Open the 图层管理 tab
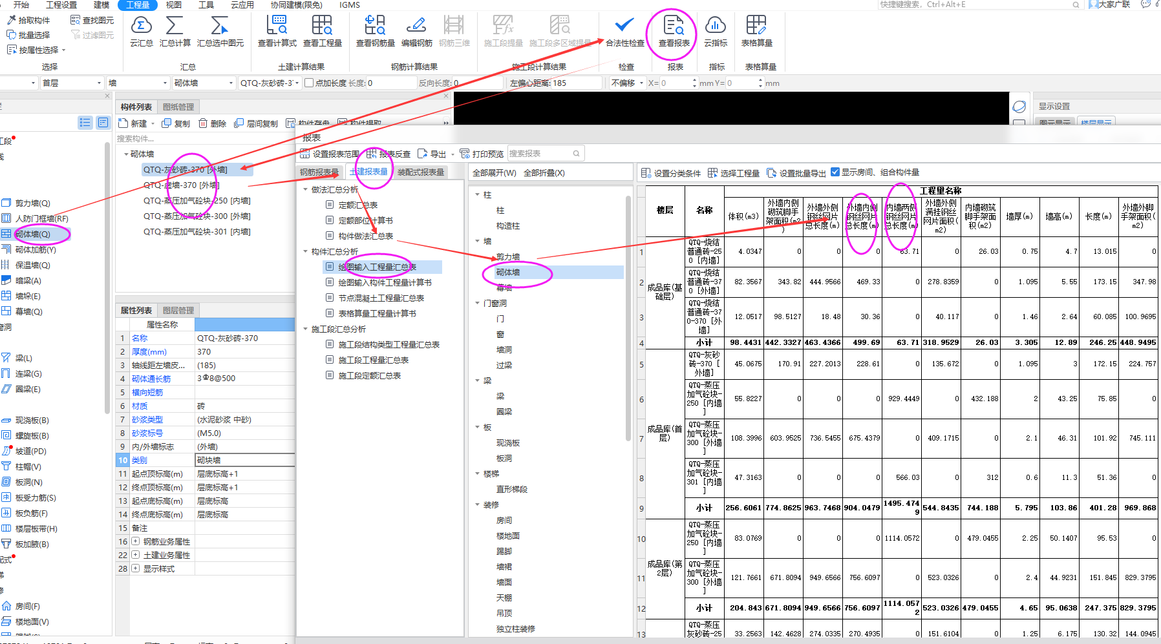1161x644 pixels. pos(178,310)
